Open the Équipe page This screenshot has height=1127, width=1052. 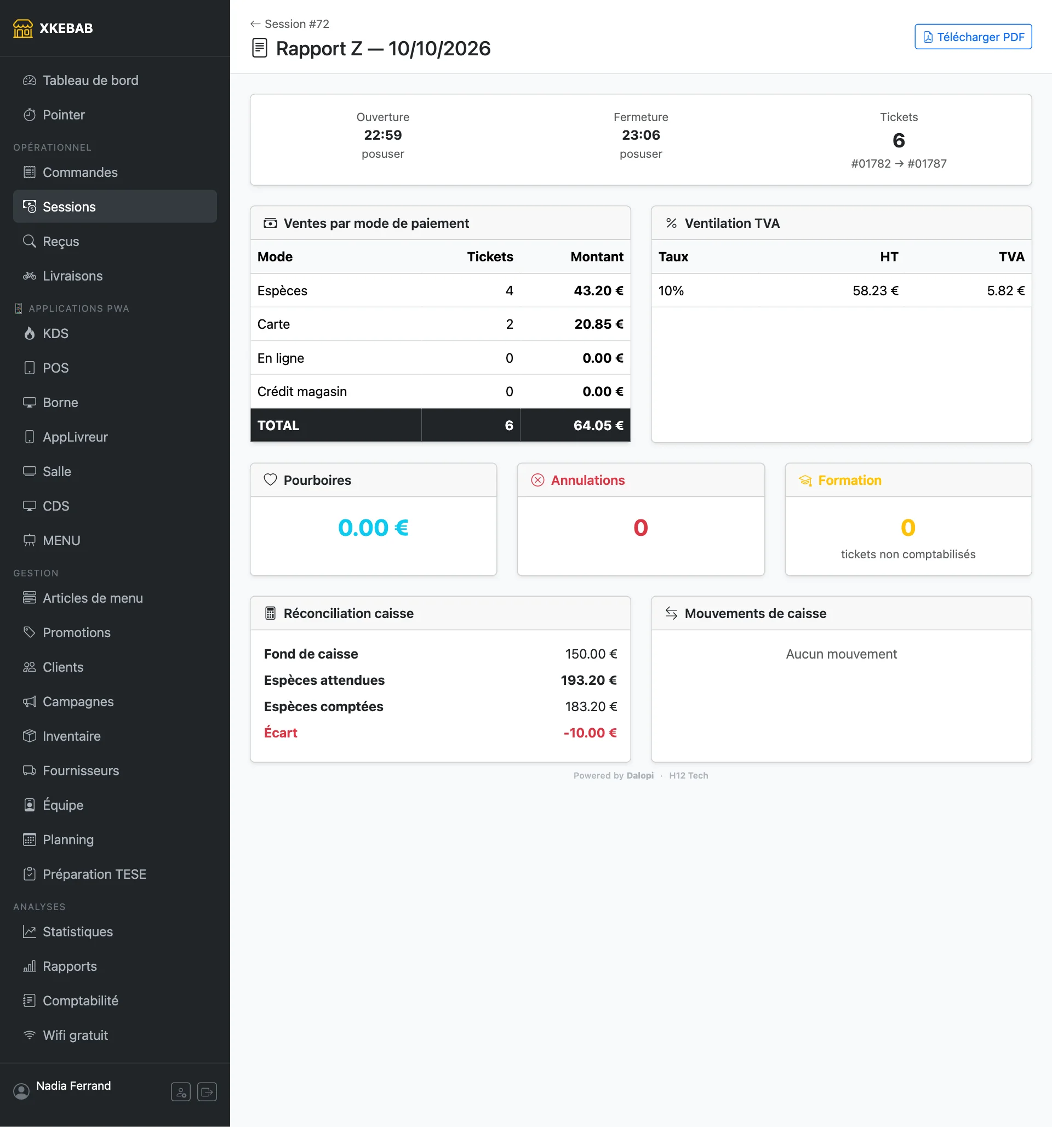pos(115,805)
